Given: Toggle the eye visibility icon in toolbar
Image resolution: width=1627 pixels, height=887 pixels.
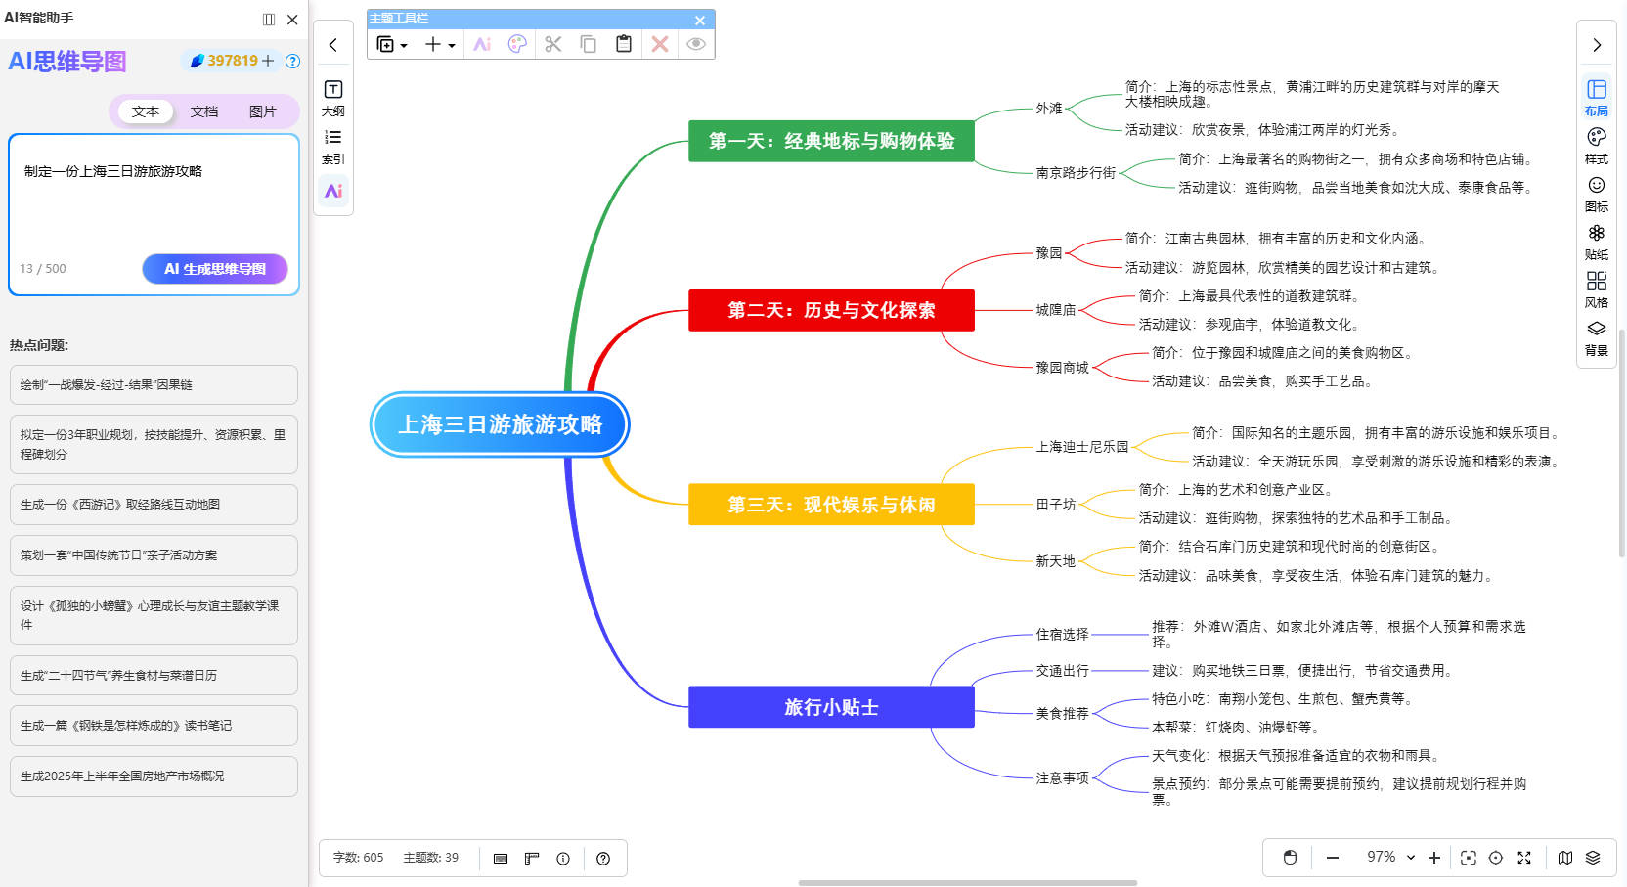Looking at the screenshot, I should tap(695, 44).
